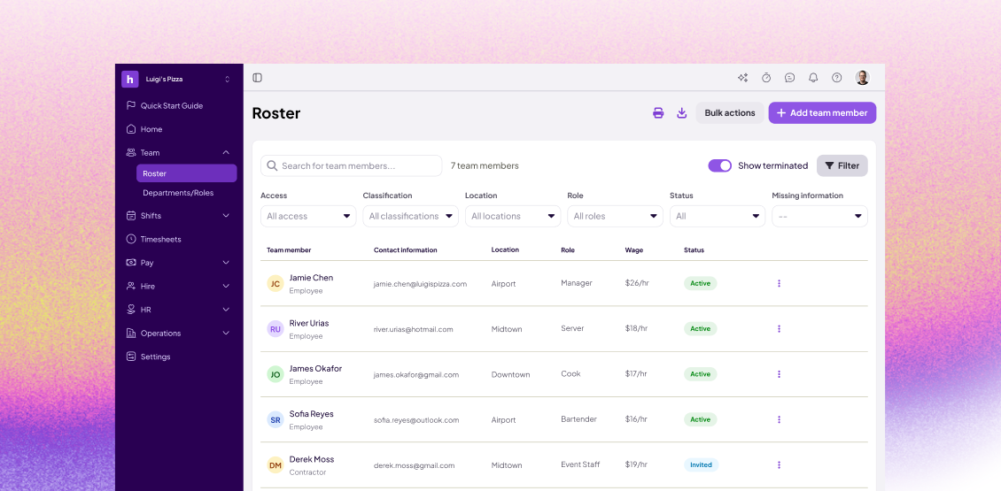Click the JC avatar for Jamie Chen
The width and height of the screenshot is (1001, 491).
(275, 284)
